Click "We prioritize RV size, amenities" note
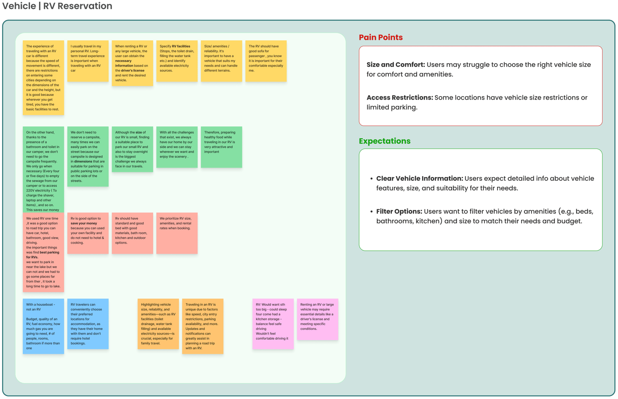 point(177,233)
